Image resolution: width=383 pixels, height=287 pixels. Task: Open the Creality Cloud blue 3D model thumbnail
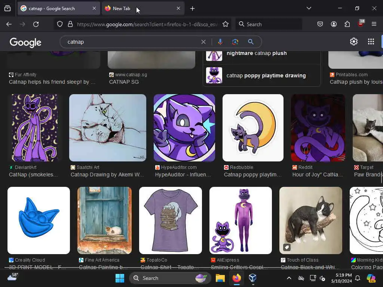(39, 220)
